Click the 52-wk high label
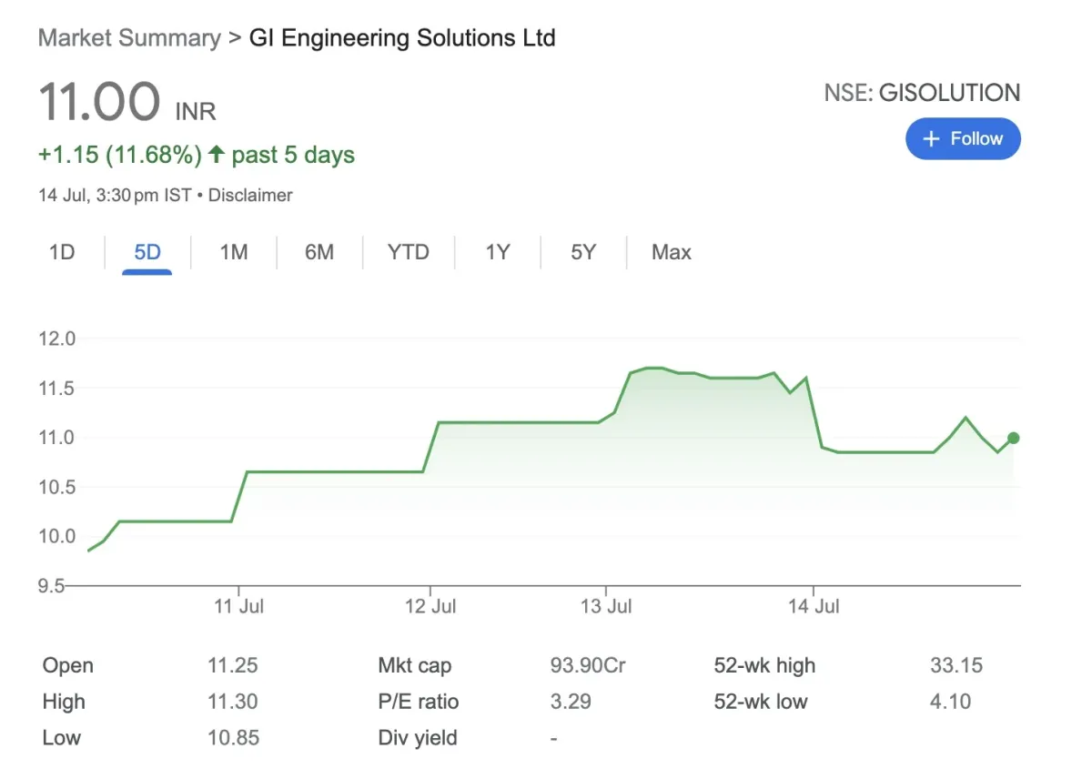Image resolution: width=1092 pixels, height=769 pixels. point(764,665)
